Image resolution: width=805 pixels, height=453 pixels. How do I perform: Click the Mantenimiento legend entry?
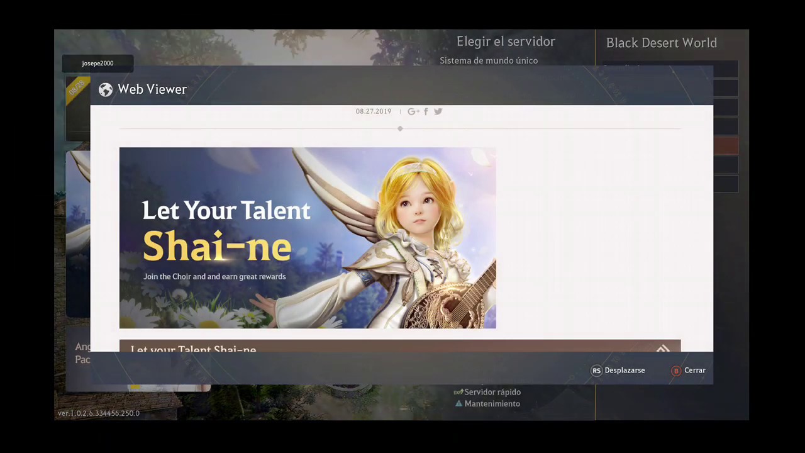point(487,404)
